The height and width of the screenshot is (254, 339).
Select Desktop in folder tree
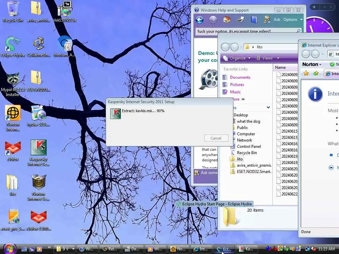click(x=241, y=115)
